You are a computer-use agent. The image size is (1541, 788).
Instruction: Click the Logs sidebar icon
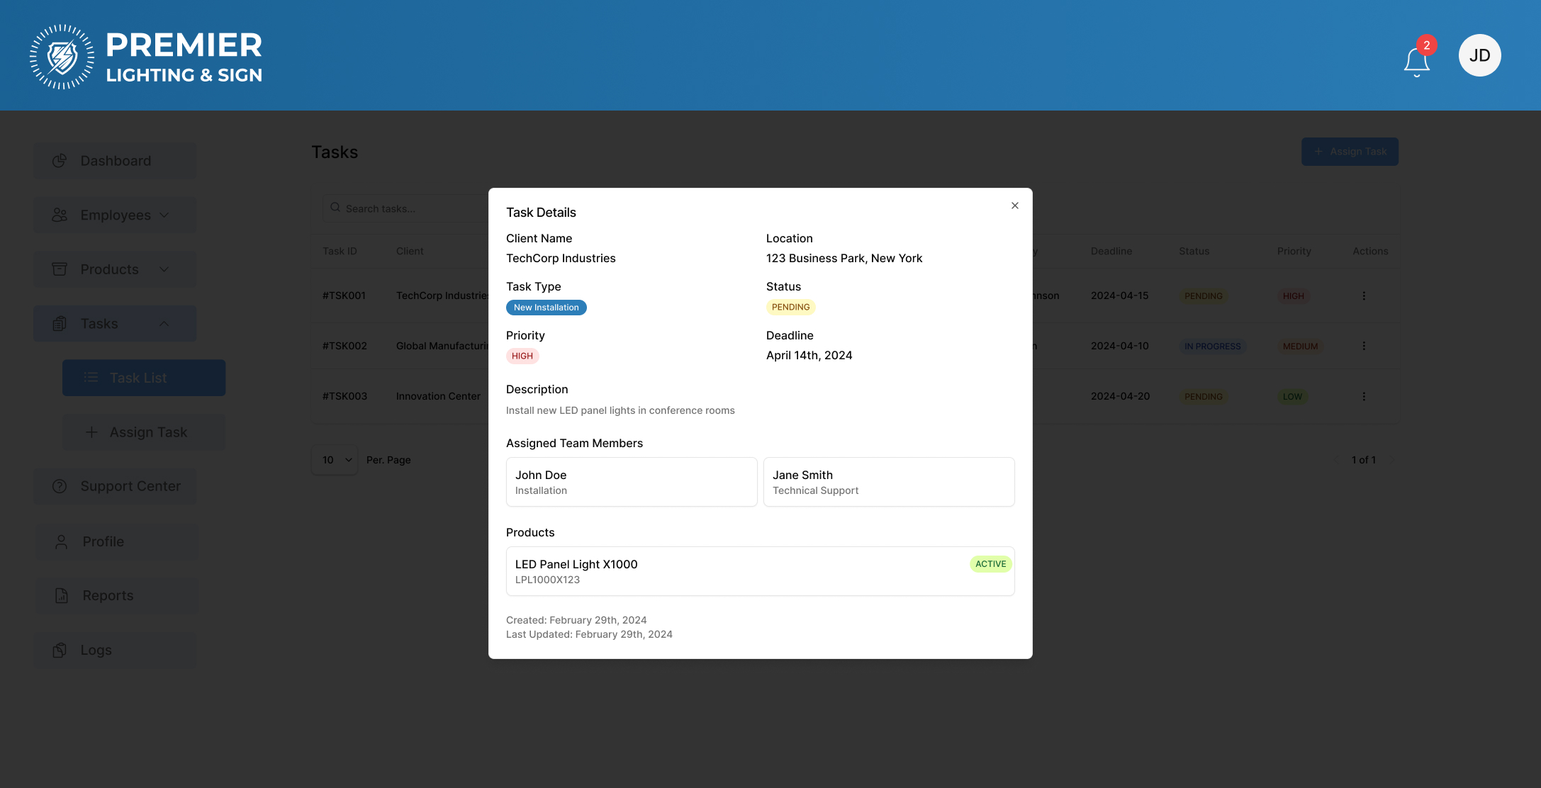point(60,650)
